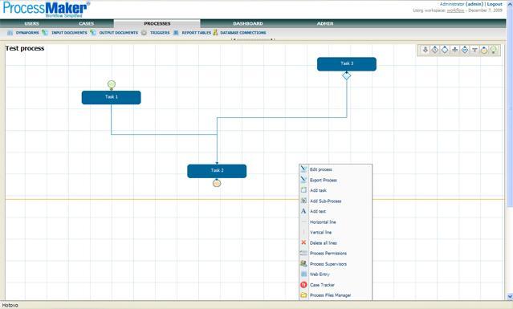
Task: Select the PROCESSES tab
Action: click(x=157, y=23)
